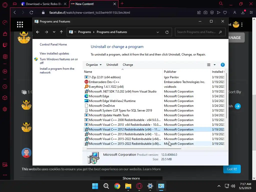
Task: Click the heart bookmark icon in address bar
Action: pos(225,12)
